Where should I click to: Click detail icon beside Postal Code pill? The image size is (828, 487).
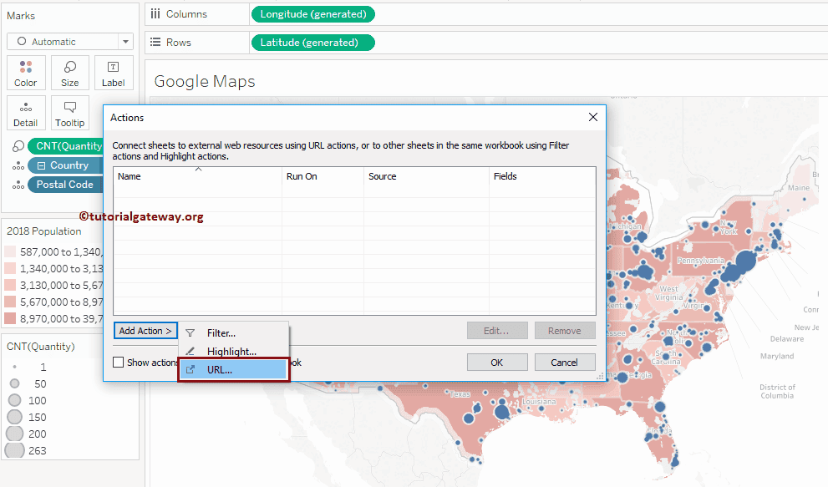point(17,185)
